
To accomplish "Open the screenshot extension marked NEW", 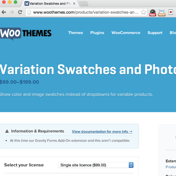I will click(162, 13).
